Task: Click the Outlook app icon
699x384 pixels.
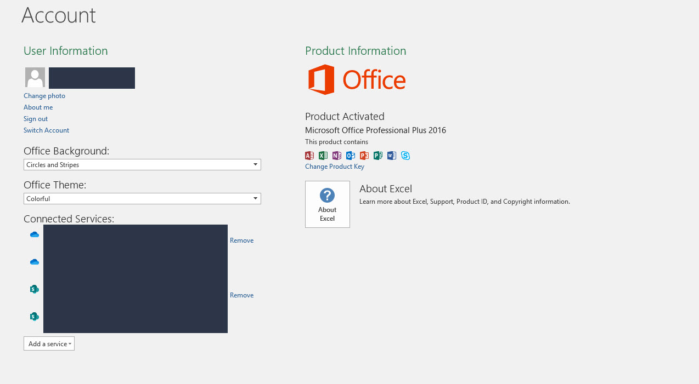Action: coord(351,156)
